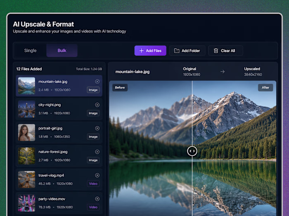Click the Image tag on portrait-girl.jpg
Viewport: 289px width, 216px height.
coord(93,137)
